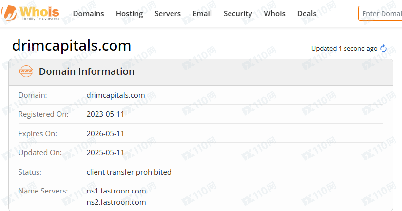Image resolution: width=402 pixels, height=211 pixels.
Task: Click the domain value drimcapitals.com
Action: point(115,95)
